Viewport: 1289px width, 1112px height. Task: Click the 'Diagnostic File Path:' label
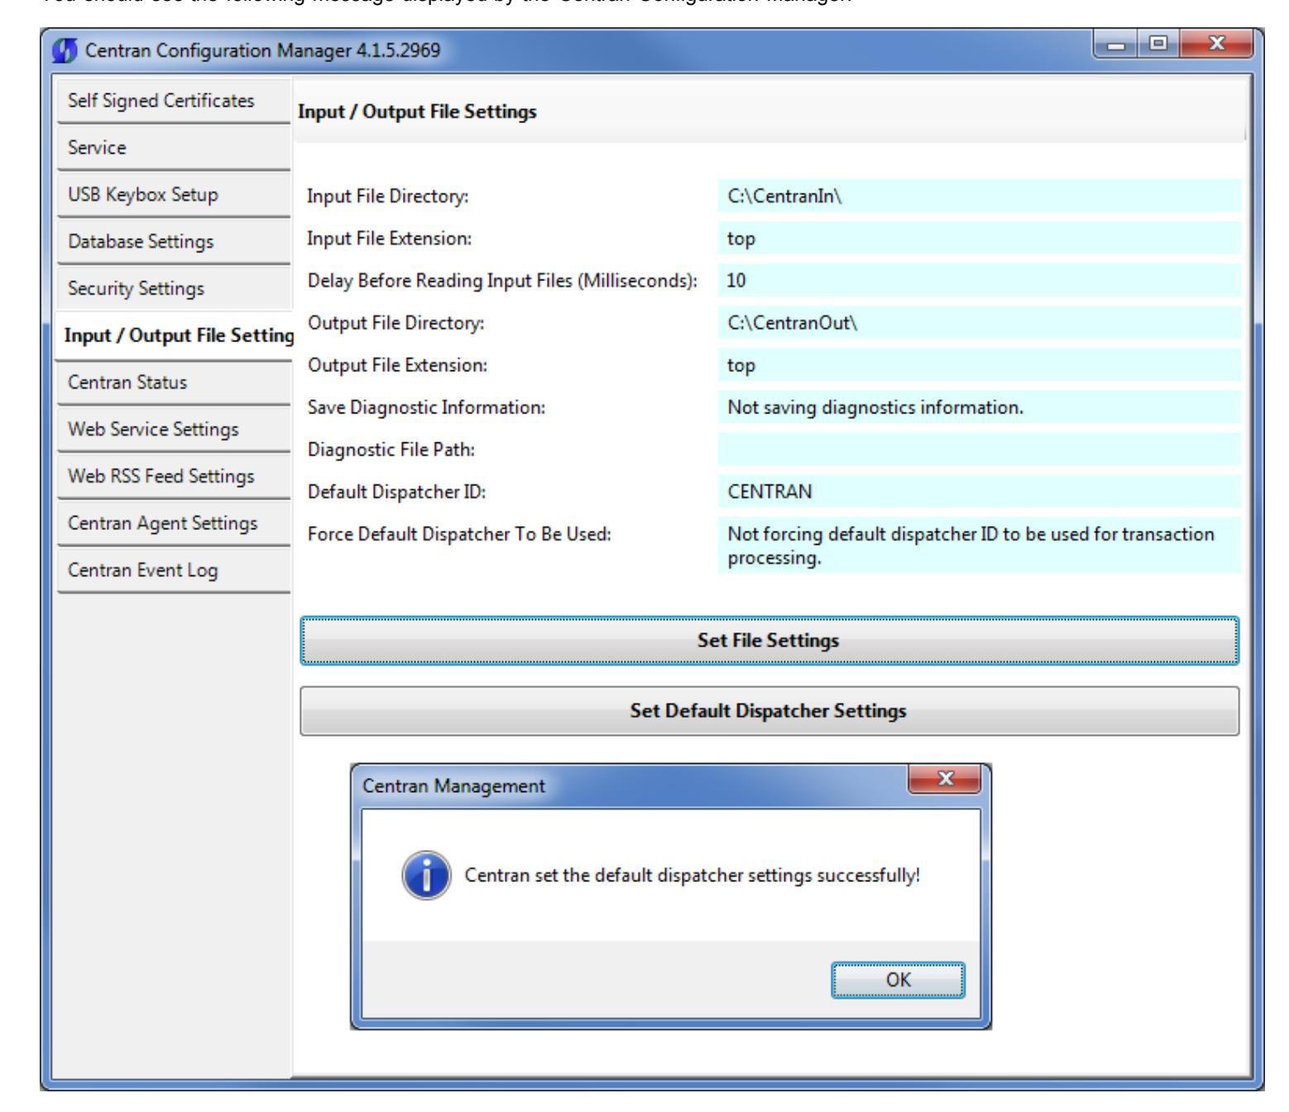pos(391,450)
